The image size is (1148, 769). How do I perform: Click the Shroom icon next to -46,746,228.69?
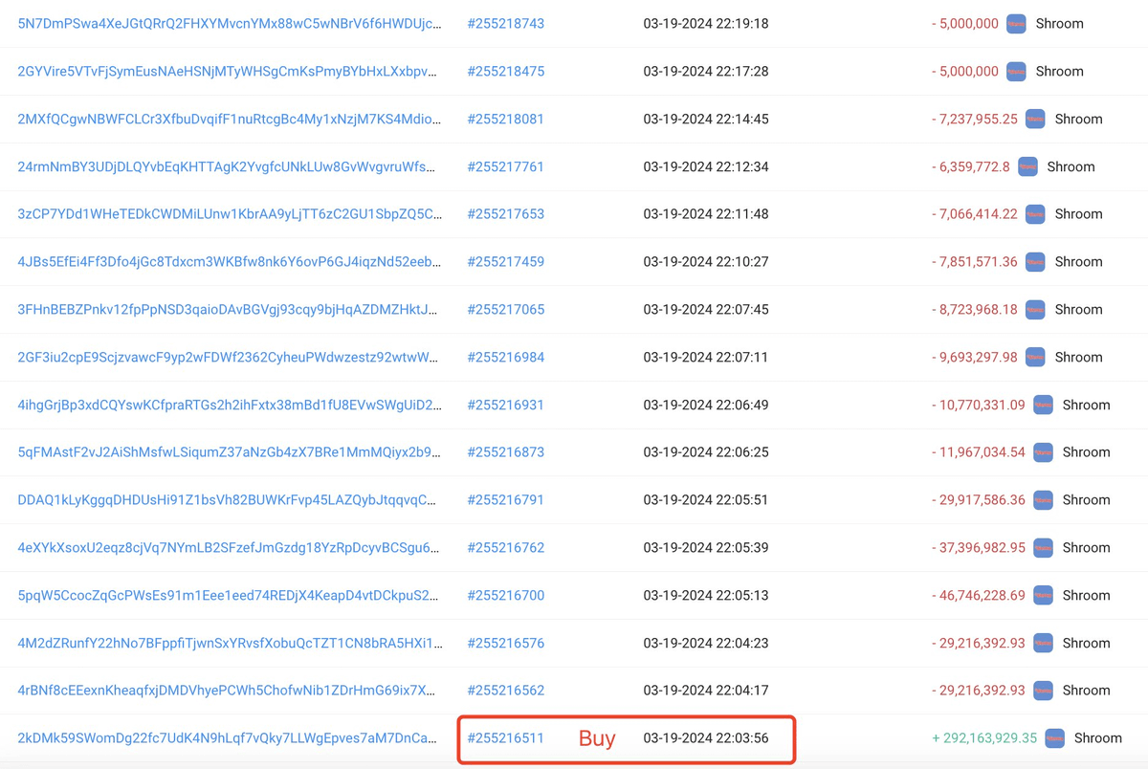tap(1043, 595)
